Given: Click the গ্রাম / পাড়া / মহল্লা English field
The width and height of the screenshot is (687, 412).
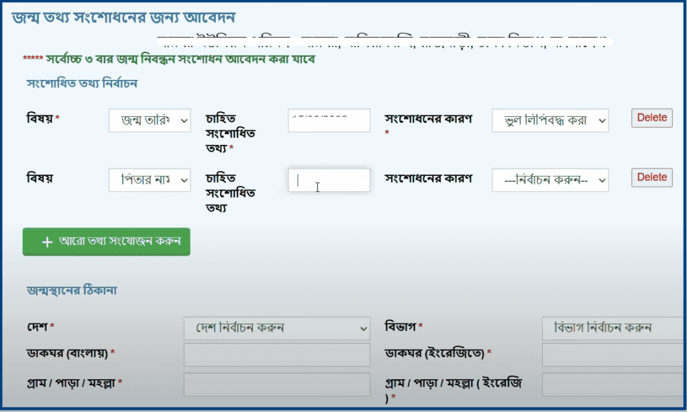Looking at the screenshot, I should (x=631, y=383).
